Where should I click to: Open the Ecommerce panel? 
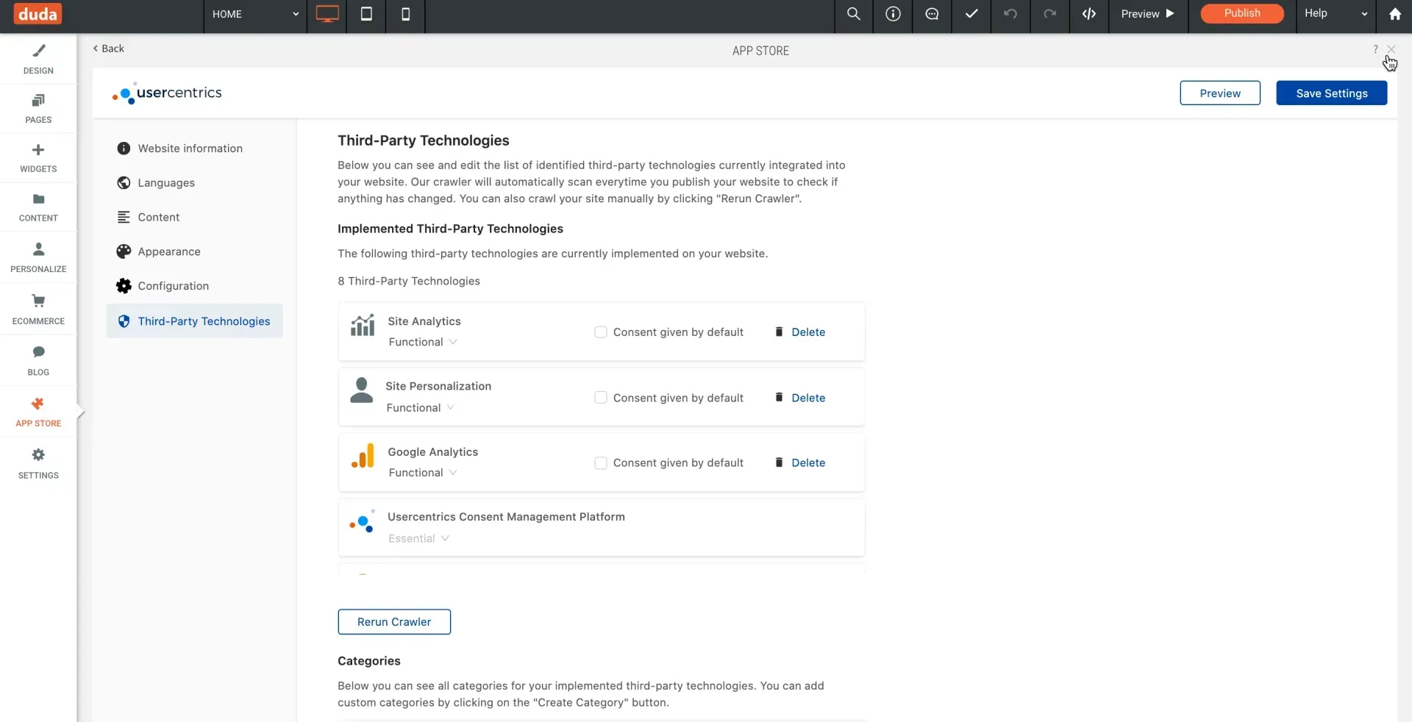tap(38, 309)
